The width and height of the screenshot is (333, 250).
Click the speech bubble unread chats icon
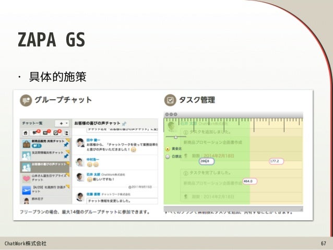35,133
